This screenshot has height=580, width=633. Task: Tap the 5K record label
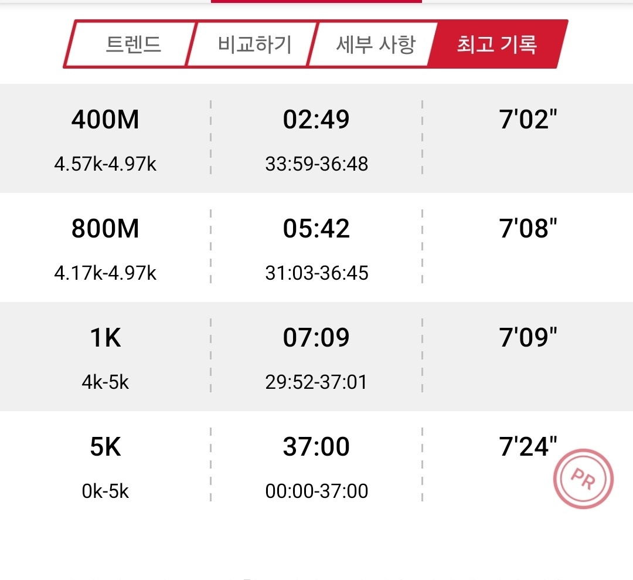click(105, 447)
